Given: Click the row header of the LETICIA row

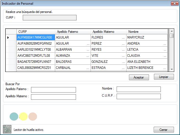Looking at the screenshot, I should (x=11, y=50).
